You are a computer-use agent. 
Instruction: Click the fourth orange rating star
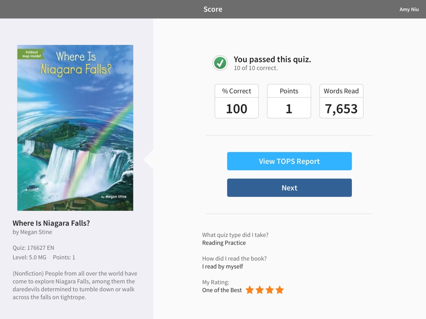point(280,290)
